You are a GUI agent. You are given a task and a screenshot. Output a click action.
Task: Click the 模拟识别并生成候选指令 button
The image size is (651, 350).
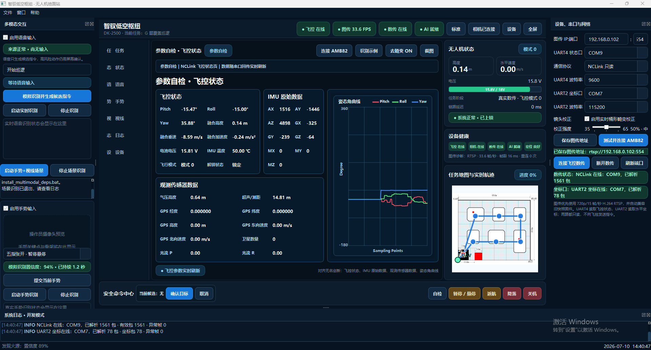[x=47, y=96]
